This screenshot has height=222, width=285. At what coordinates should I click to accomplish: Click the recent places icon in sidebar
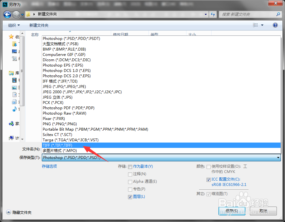point(14,58)
